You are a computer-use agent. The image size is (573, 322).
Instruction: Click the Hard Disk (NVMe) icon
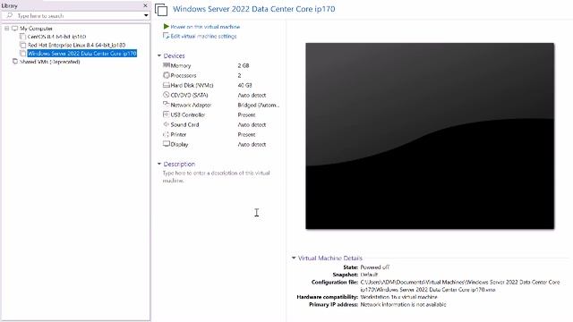[167, 85]
